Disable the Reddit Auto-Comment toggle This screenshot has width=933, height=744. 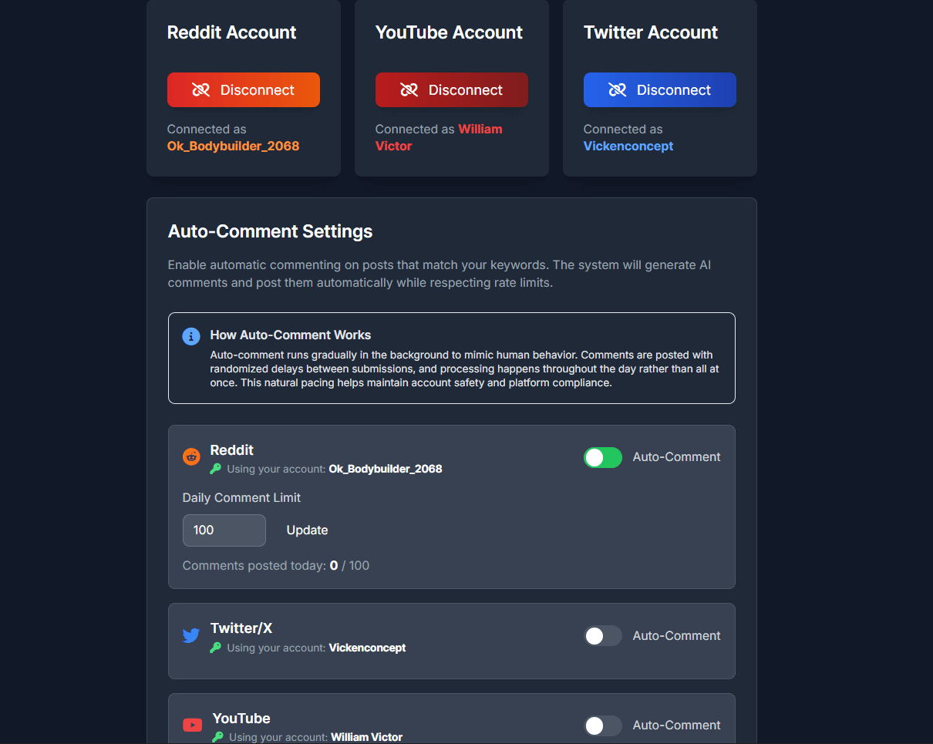(603, 457)
